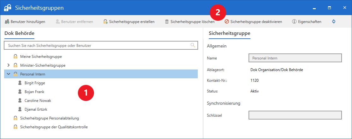
Task: Click the blue refresh icon in toolbar
Action: (334, 22)
